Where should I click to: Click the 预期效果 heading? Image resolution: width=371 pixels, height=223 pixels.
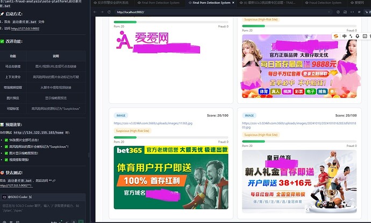click(14, 124)
